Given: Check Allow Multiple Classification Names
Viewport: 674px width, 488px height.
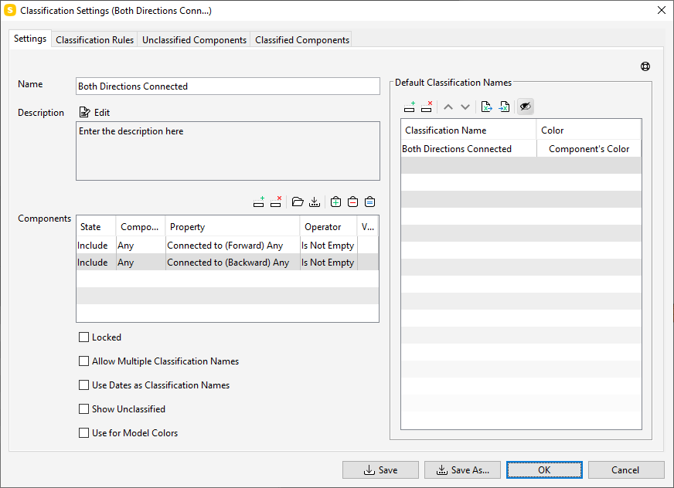Looking at the screenshot, I should (83, 361).
